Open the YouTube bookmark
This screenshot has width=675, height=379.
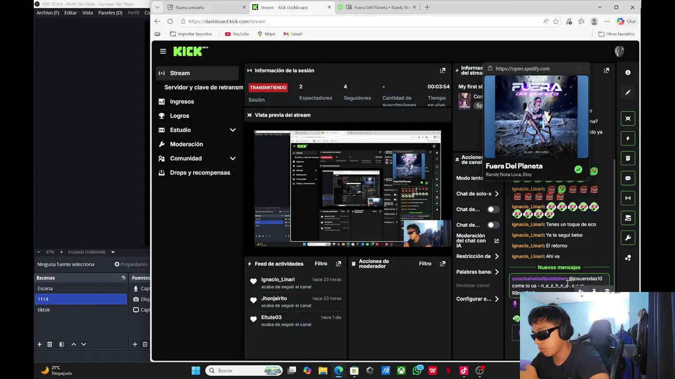coord(237,34)
